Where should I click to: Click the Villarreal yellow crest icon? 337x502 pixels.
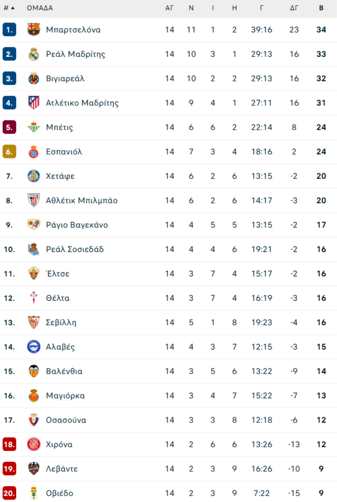point(34,79)
